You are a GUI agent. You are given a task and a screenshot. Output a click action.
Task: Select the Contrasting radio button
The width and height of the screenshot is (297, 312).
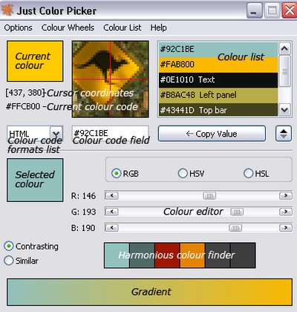tap(9, 246)
